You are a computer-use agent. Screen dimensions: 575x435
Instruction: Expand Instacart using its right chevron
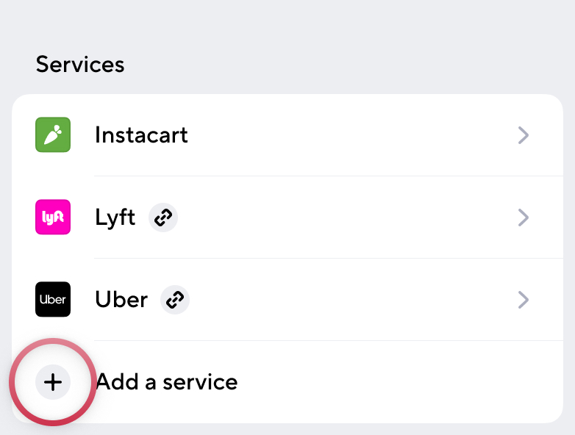click(524, 135)
